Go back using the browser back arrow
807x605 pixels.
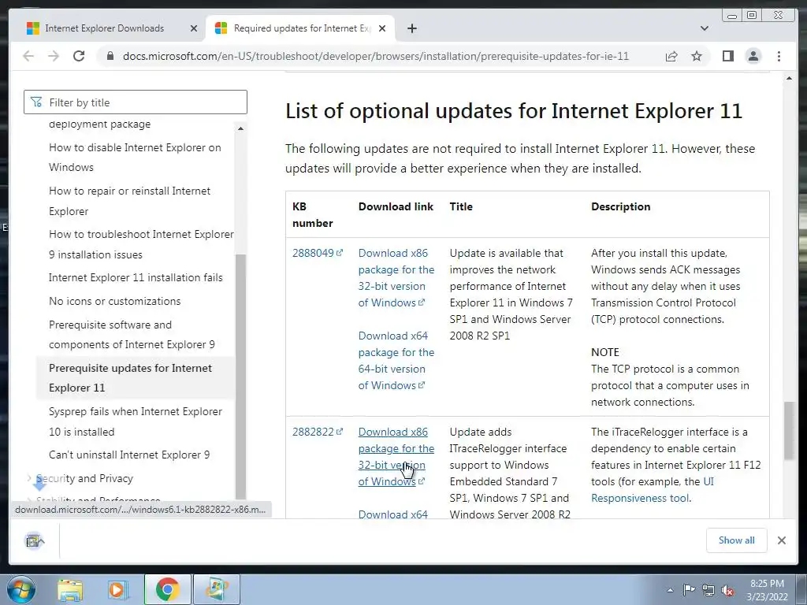(29, 56)
